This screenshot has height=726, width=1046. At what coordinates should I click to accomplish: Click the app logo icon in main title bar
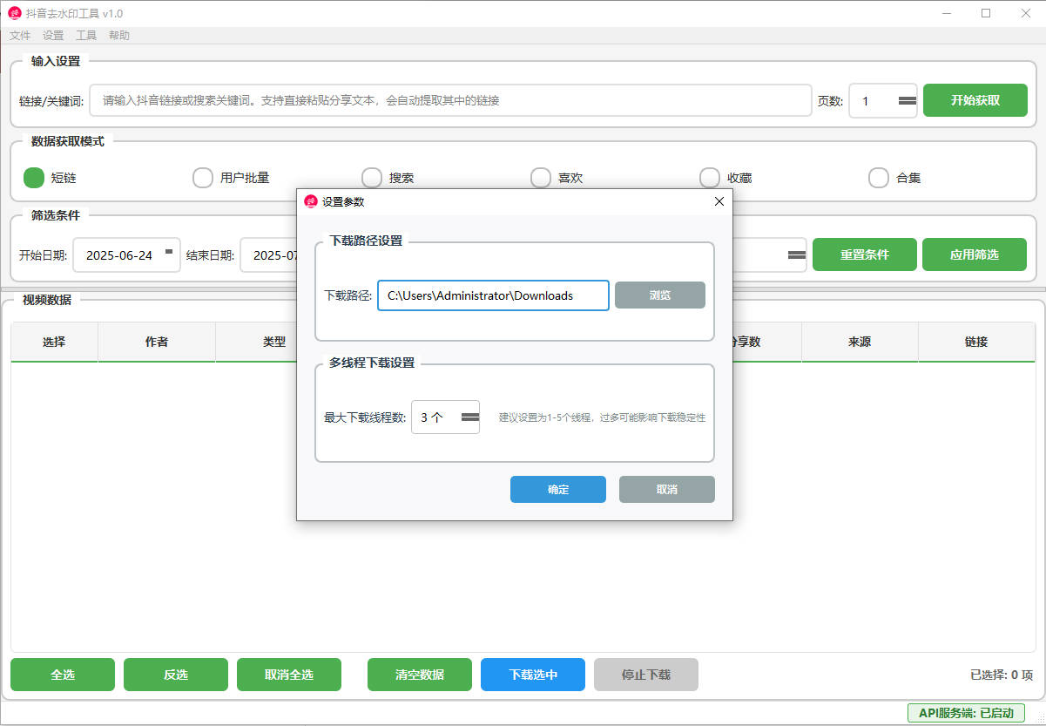[x=15, y=13]
